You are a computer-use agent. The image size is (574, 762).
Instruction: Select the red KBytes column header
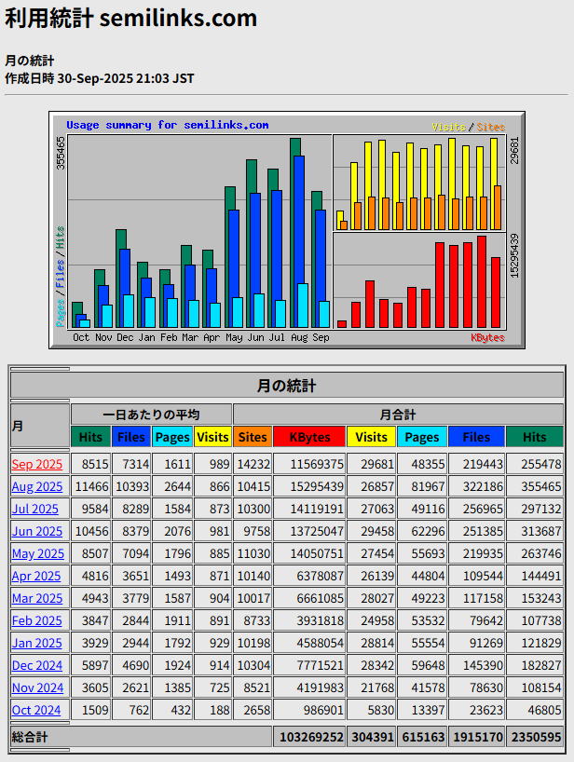click(309, 437)
